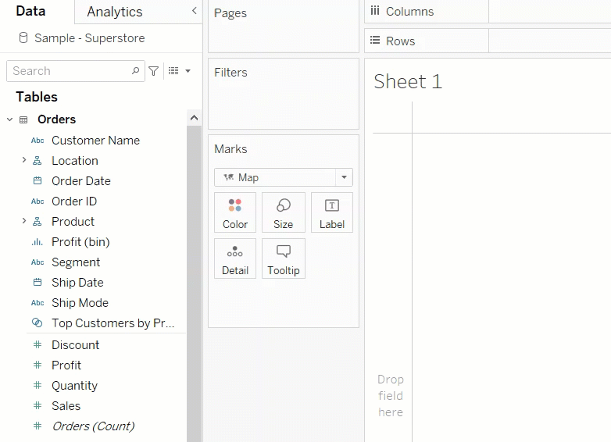Open the Label marks card
Viewport: 611px width, 442px height.
pos(331,212)
